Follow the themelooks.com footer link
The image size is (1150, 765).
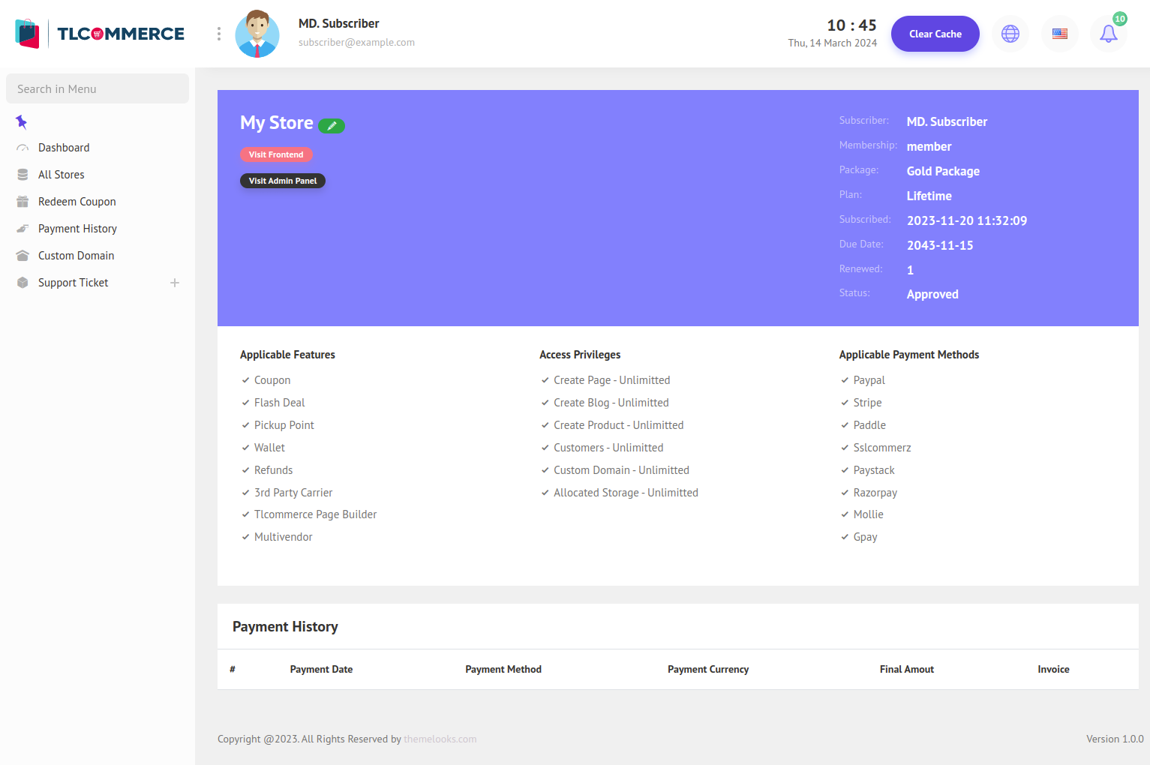click(440, 739)
